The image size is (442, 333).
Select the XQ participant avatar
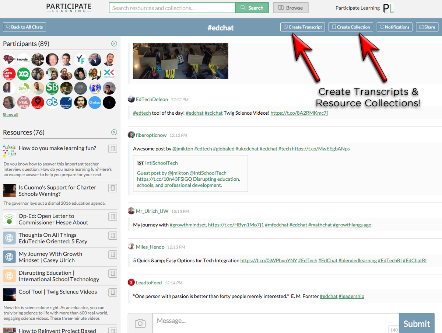point(23,74)
